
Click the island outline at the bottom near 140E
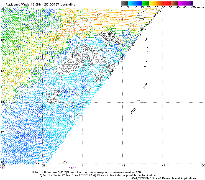point(65,162)
